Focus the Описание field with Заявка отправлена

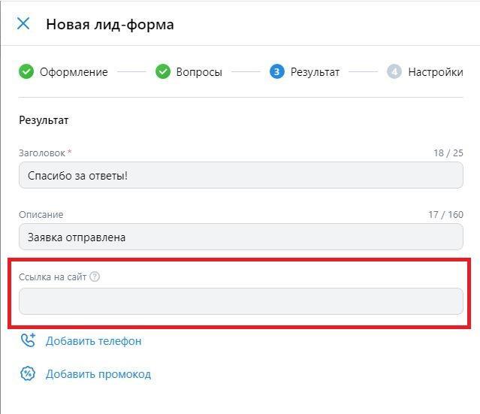click(x=241, y=237)
